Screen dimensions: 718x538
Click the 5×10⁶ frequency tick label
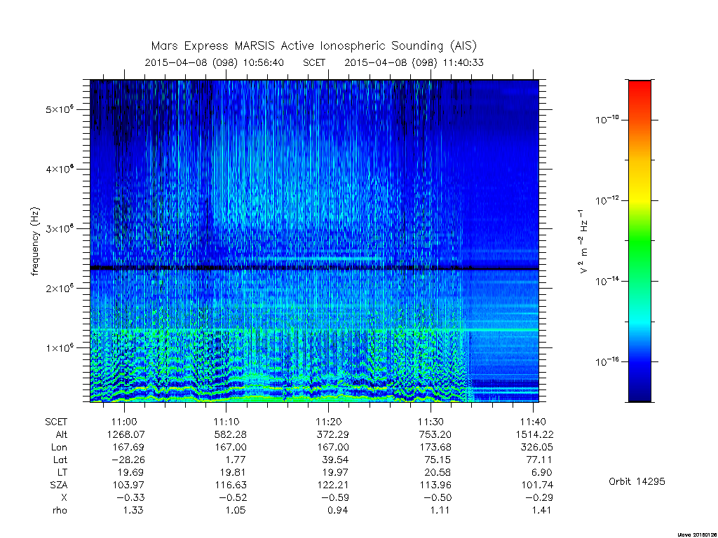[x=60, y=109]
